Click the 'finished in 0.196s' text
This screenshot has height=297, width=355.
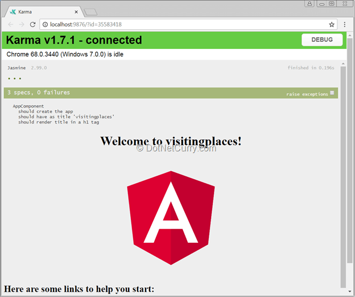coord(311,68)
